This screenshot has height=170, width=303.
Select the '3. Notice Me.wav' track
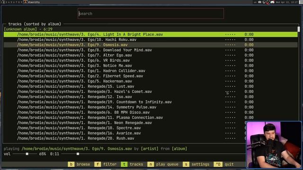151,66
